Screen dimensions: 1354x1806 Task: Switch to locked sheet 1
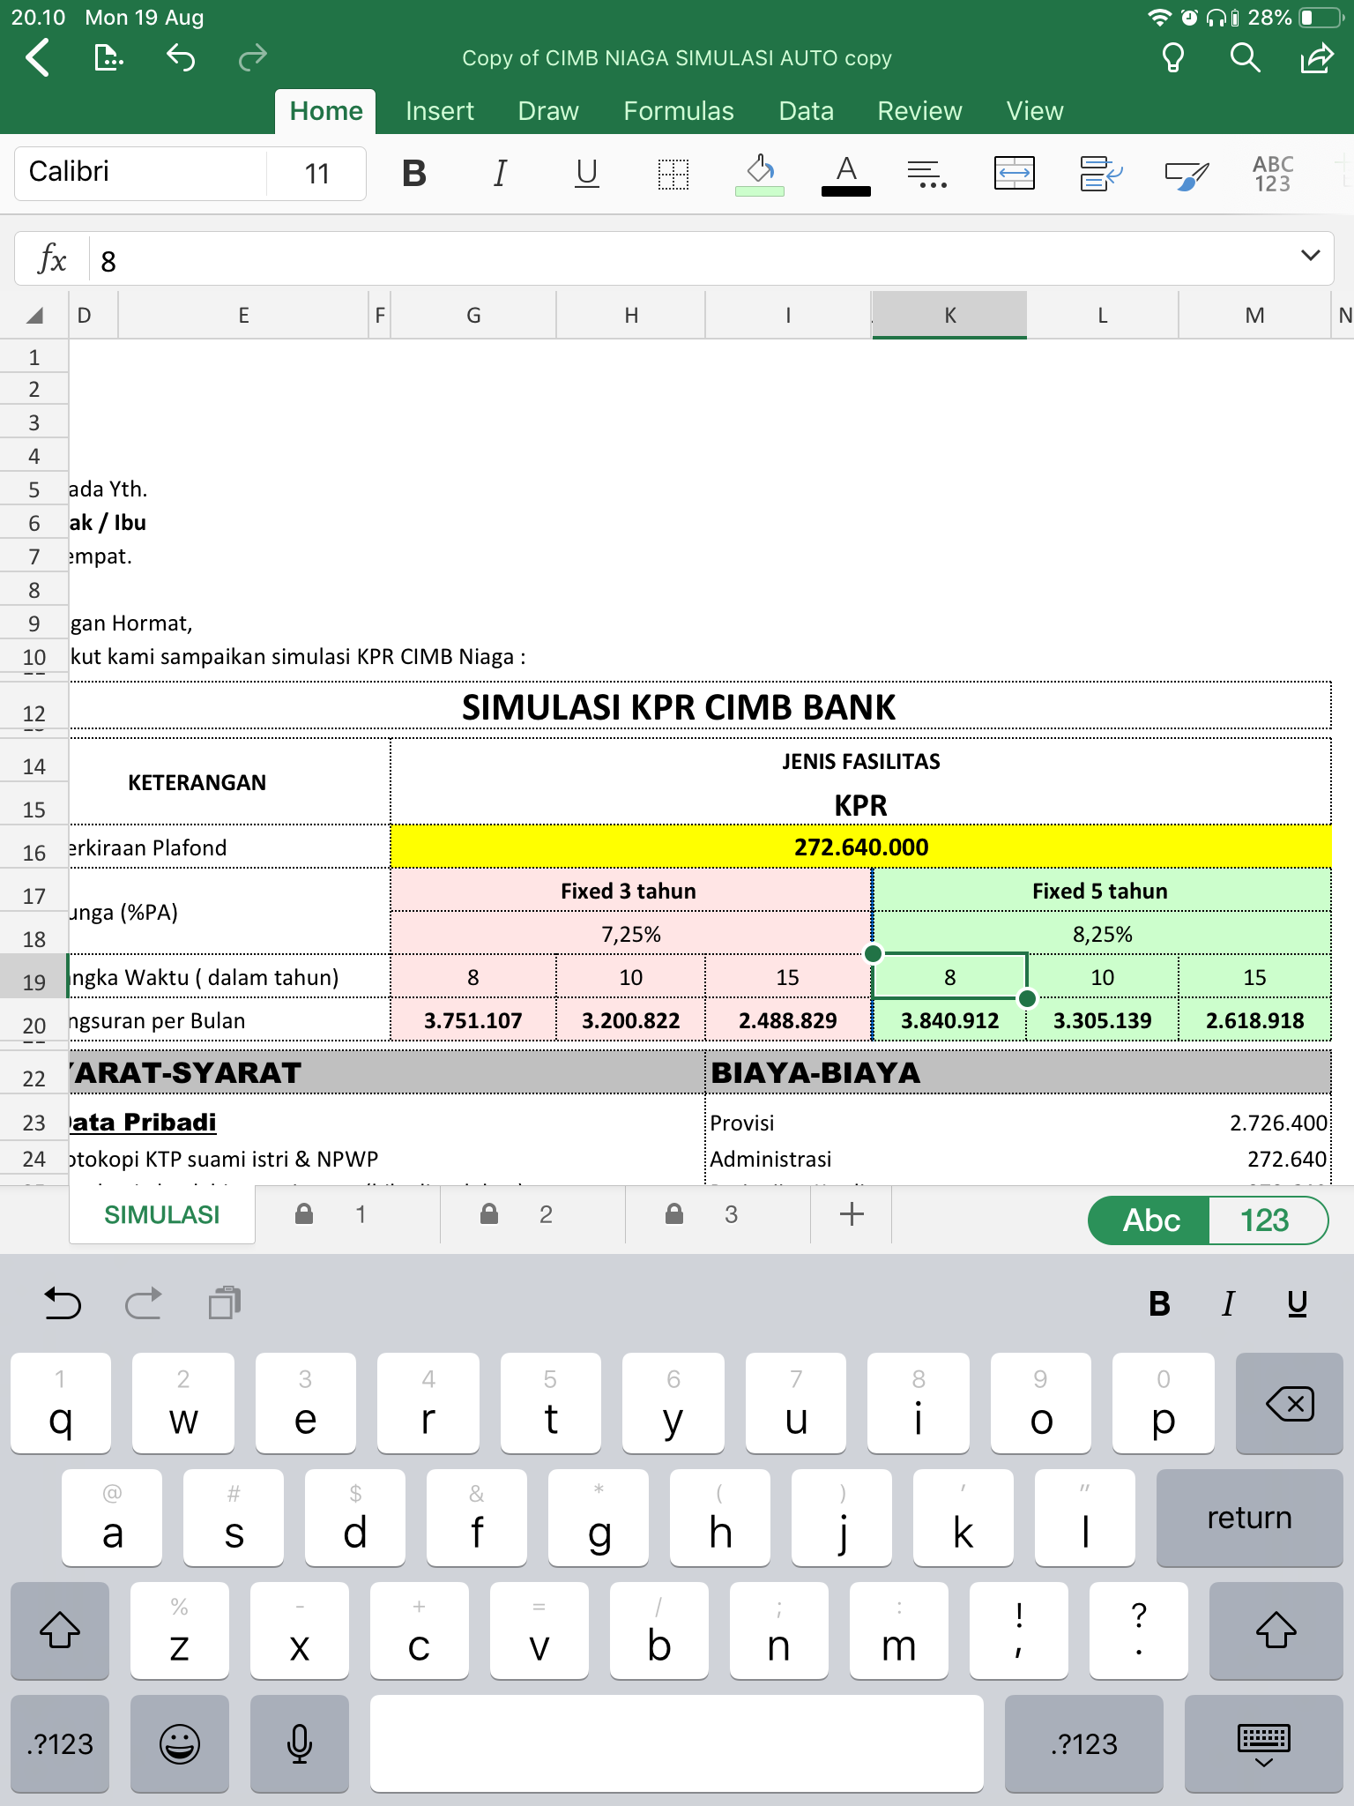348,1214
